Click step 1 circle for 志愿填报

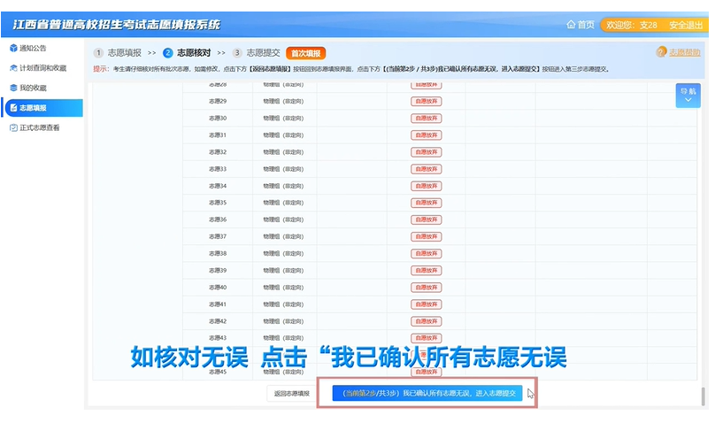click(98, 53)
